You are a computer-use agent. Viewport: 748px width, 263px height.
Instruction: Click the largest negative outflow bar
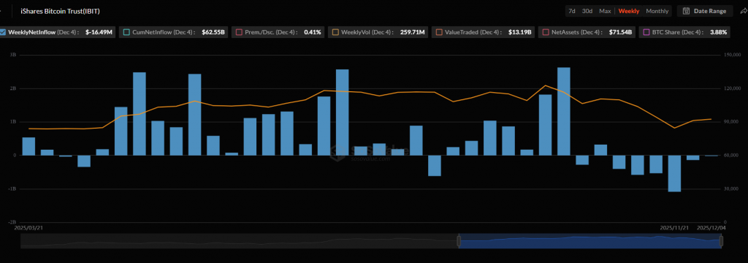(674, 173)
